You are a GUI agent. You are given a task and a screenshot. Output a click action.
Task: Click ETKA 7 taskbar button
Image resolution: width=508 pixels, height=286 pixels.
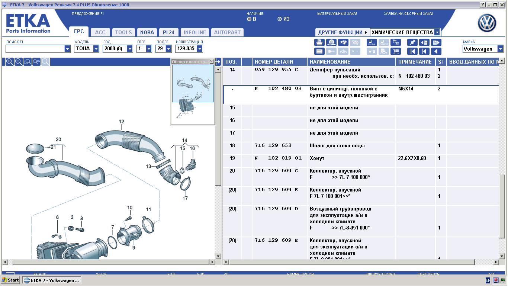pos(51,280)
